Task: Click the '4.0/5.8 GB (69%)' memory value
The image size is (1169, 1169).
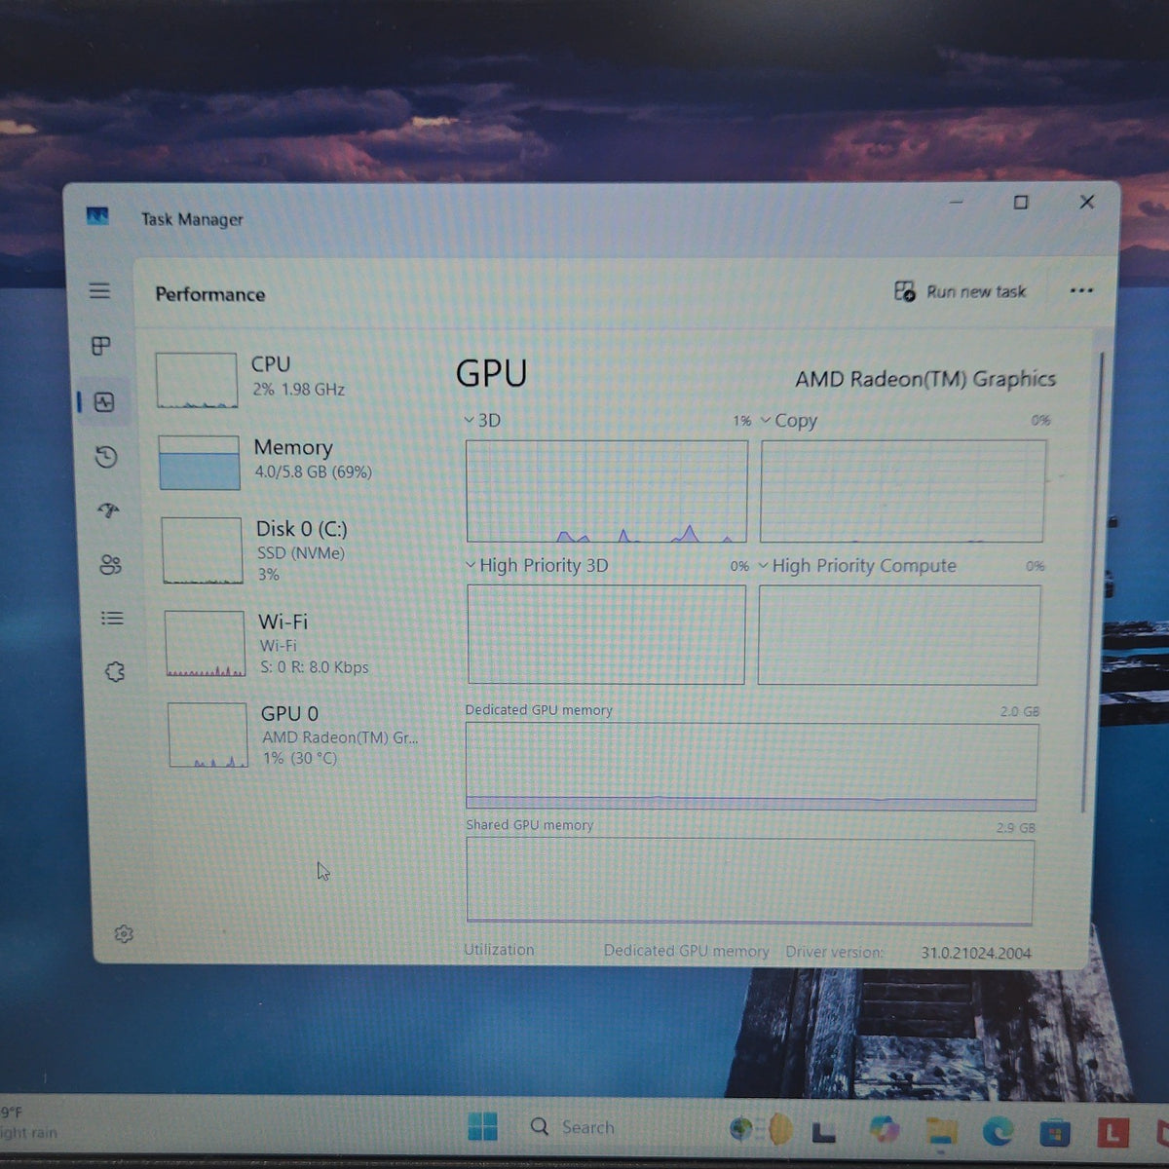Action: tap(313, 471)
